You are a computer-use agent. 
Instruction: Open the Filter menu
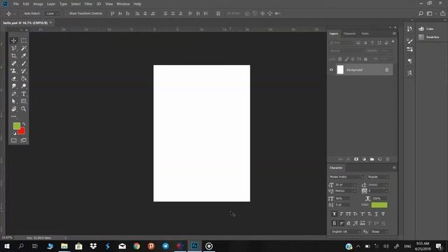coord(88,4)
